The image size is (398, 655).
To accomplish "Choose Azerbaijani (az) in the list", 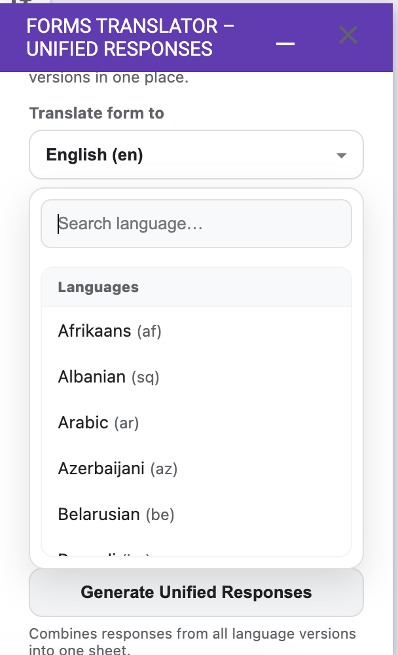I will point(117,468).
